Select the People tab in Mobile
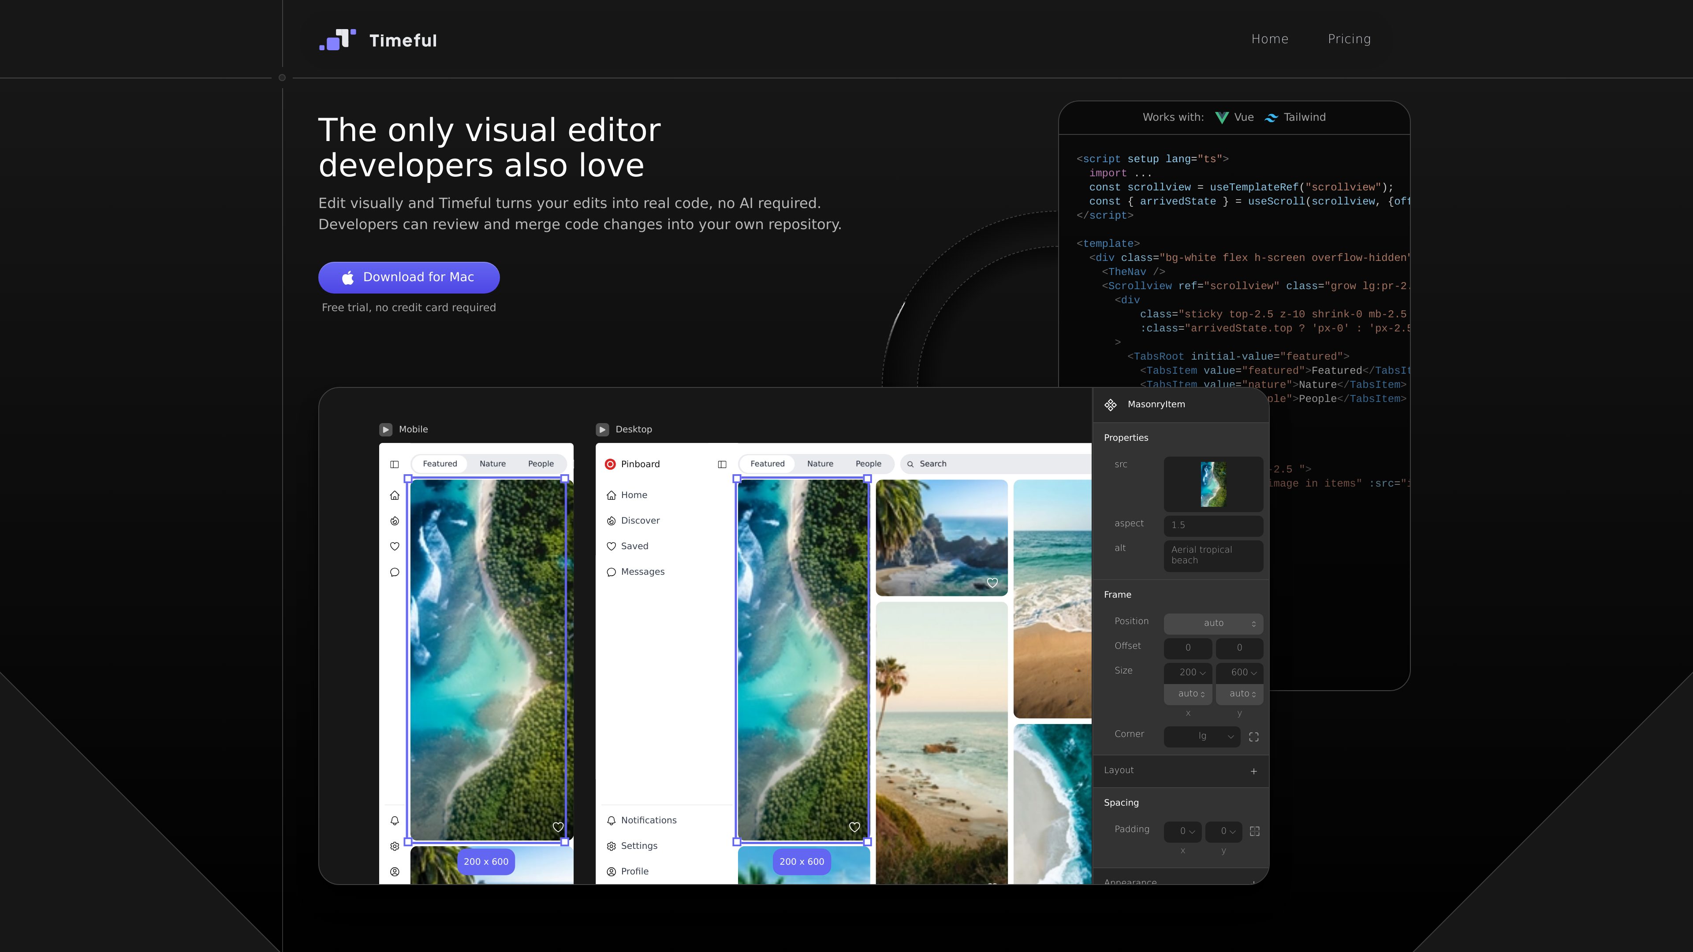Image resolution: width=1693 pixels, height=952 pixels. click(541, 464)
